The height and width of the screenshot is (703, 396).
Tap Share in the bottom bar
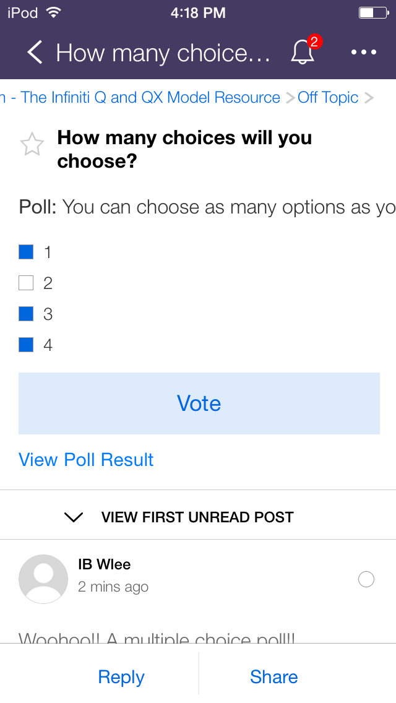tap(273, 677)
